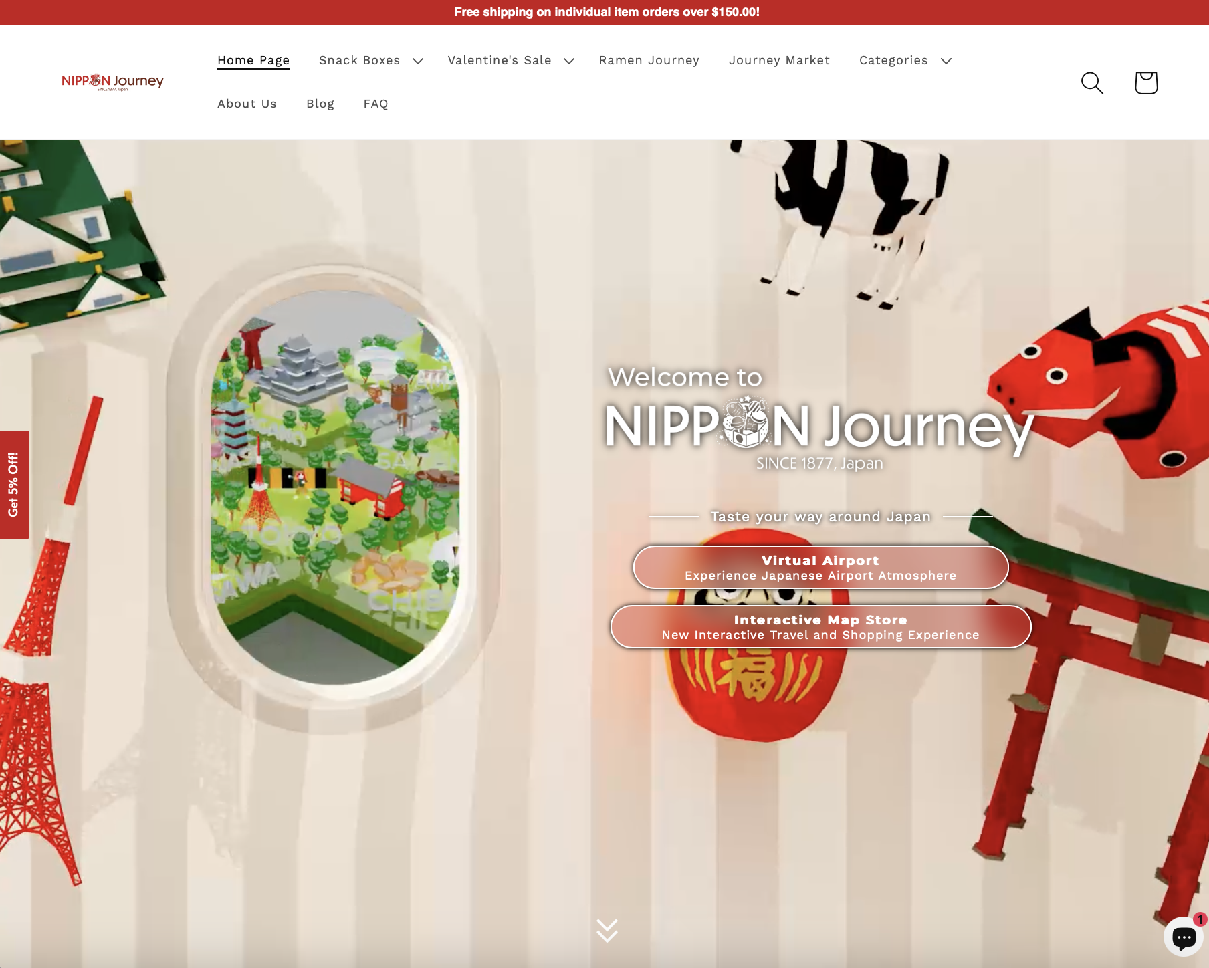Open Ramen Journey menu item
The width and height of the screenshot is (1209, 968).
coord(649,60)
